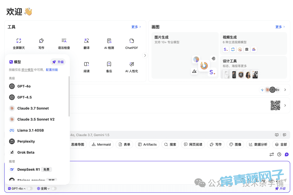This screenshot has height=195, width=293.
Task: Select Llama 3.1 405B model
Action: [x=37, y=130]
